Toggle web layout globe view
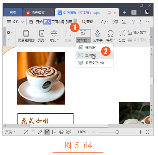Image resolution: width=158 pixels, height=155 pixels. [x=61, y=132]
